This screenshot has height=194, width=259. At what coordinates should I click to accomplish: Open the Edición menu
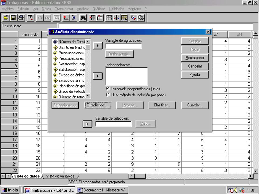click(x=23, y=9)
